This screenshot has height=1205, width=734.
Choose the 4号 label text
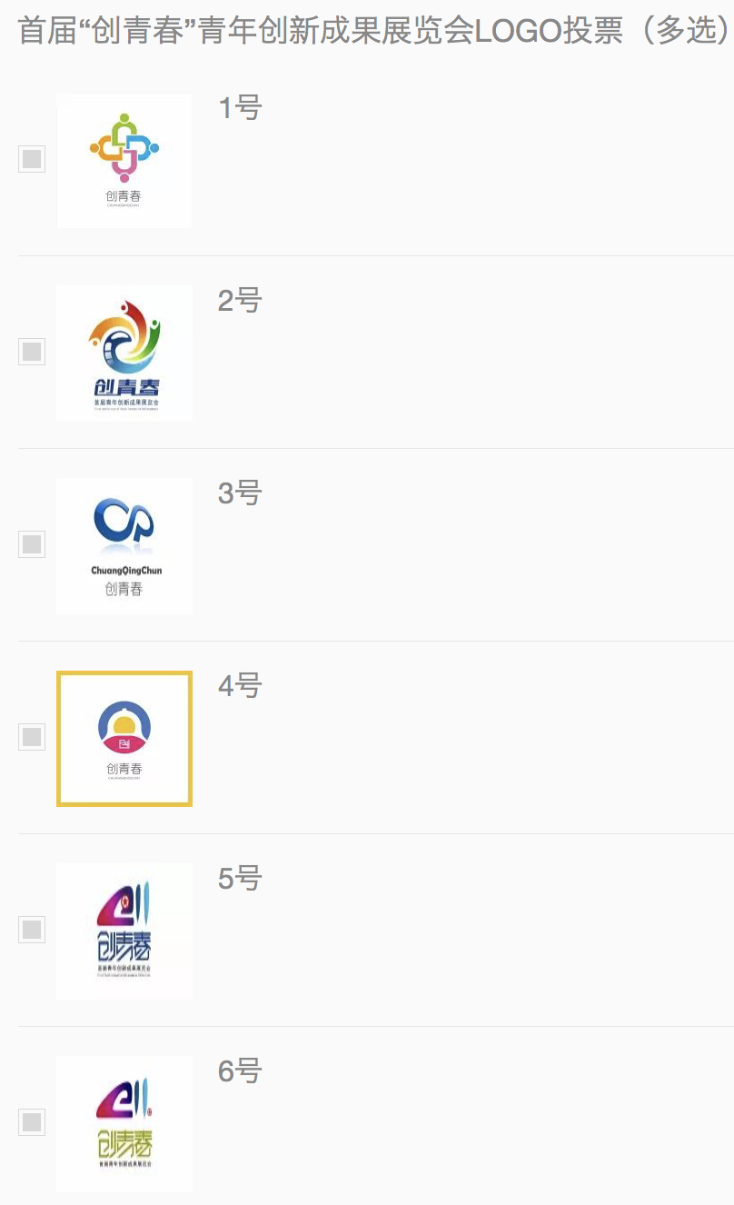(x=240, y=686)
